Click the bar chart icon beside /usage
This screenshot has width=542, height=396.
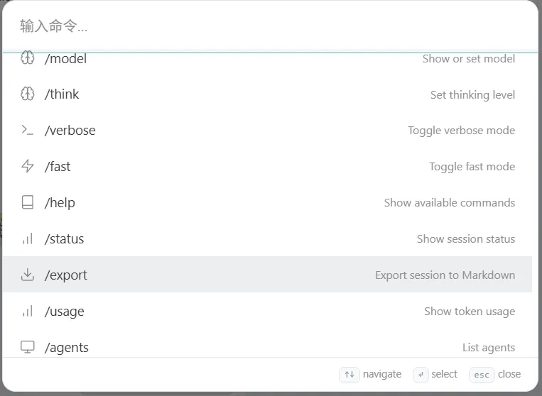[x=28, y=312]
